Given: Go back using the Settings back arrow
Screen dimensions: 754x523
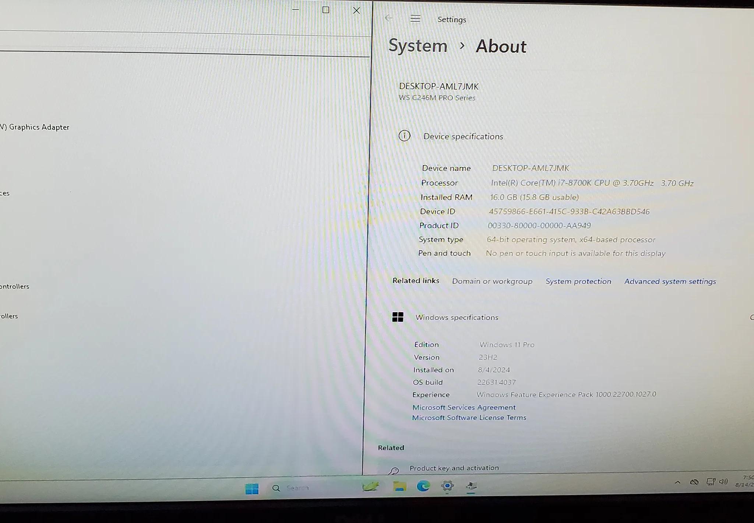Looking at the screenshot, I should pos(388,18).
